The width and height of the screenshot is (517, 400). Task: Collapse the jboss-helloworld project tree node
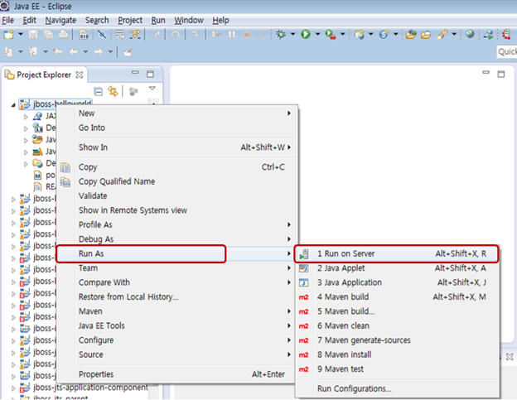point(14,104)
